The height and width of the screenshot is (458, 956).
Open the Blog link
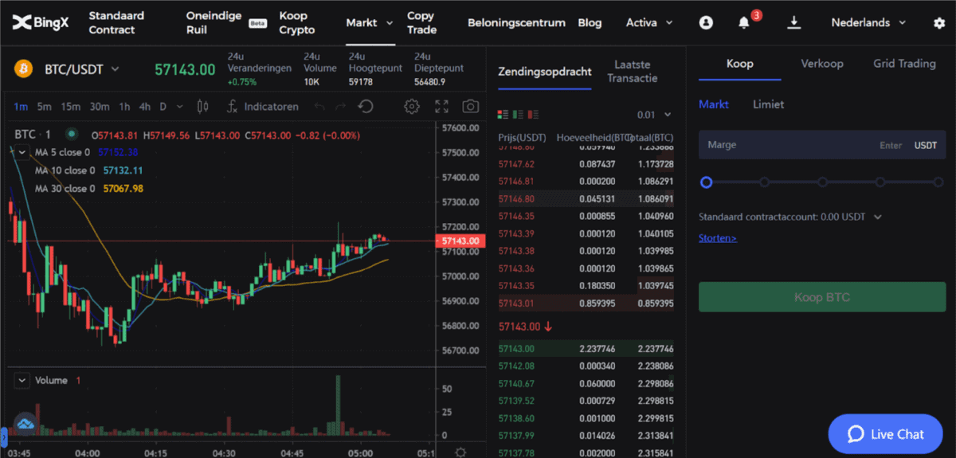(x=590, y=23)
